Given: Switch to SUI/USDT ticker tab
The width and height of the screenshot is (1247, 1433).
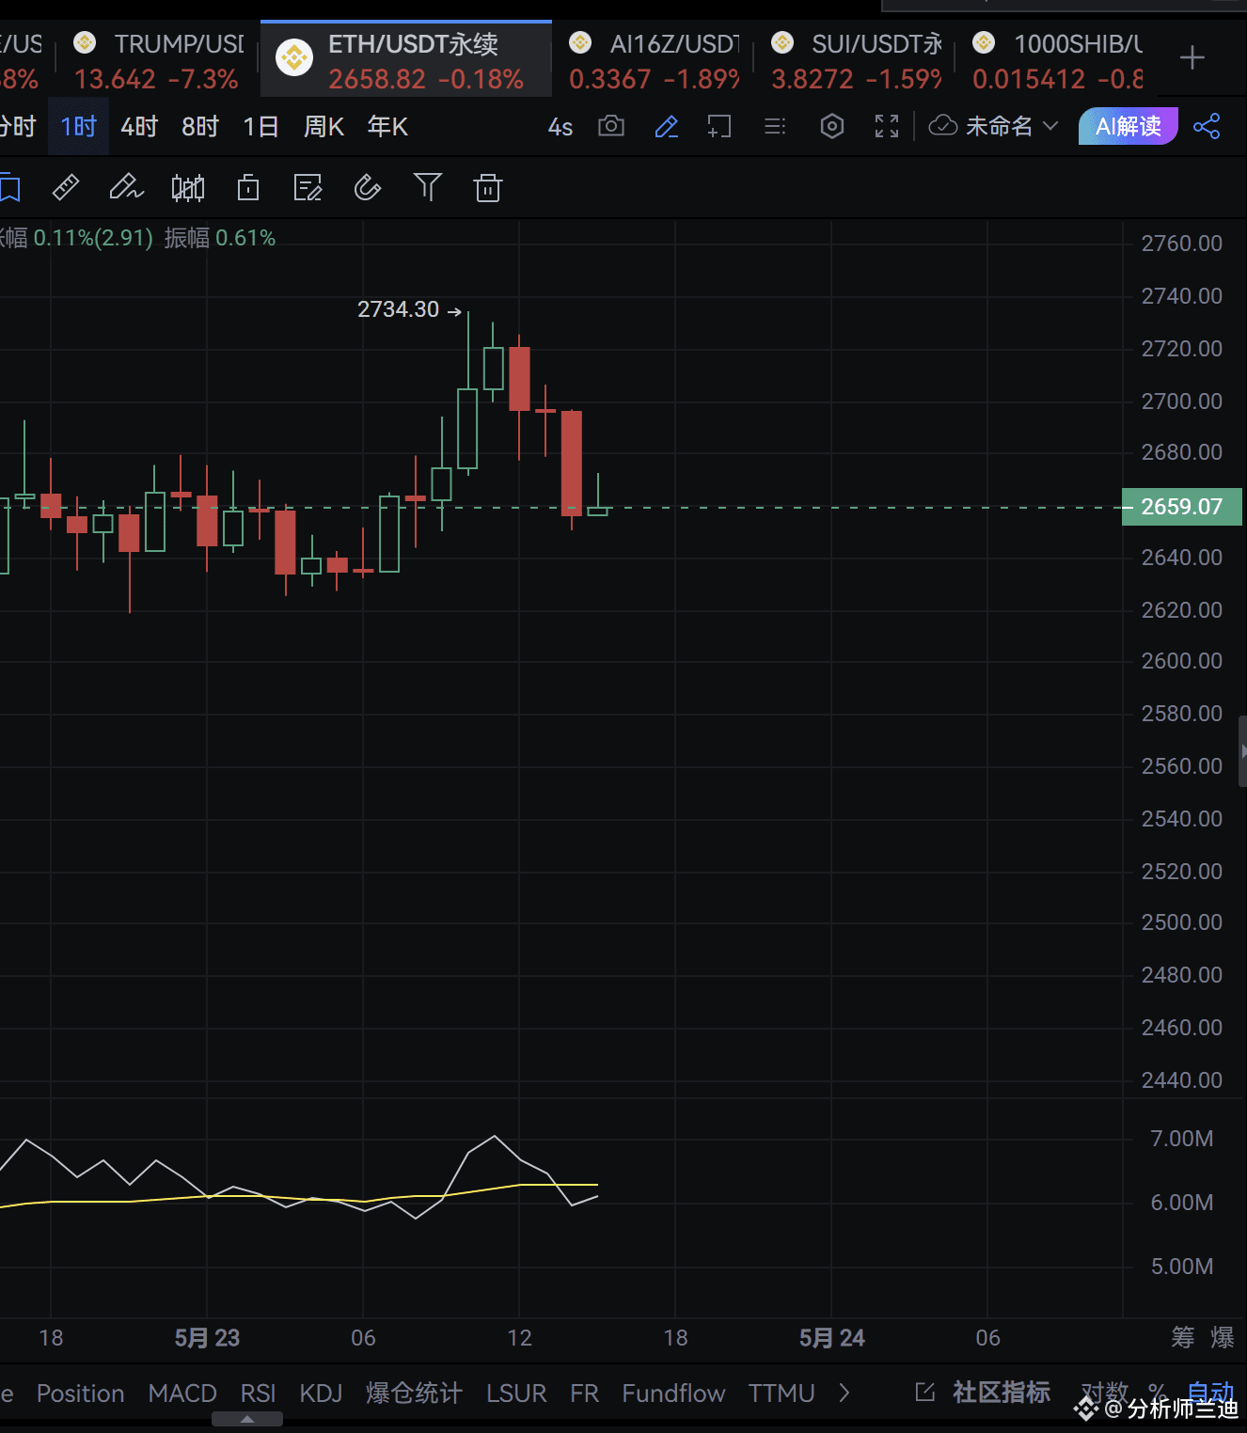Looking at the screenshot, I should (x=856, y=61).
